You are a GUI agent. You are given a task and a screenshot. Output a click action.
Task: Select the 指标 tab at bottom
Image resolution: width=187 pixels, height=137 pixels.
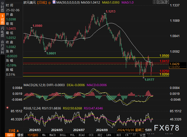pos(10,135)
